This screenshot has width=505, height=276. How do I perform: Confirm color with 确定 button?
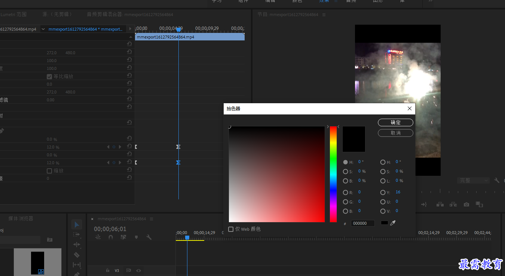click(395, 122)
